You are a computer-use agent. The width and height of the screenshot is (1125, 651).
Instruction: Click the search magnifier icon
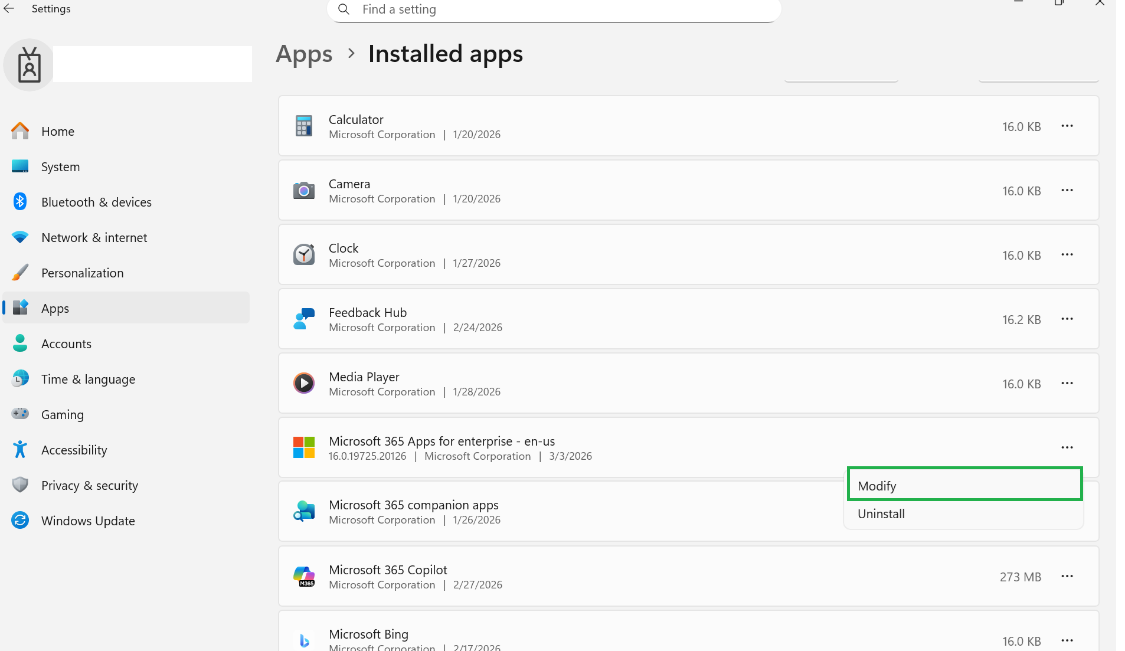344,9
